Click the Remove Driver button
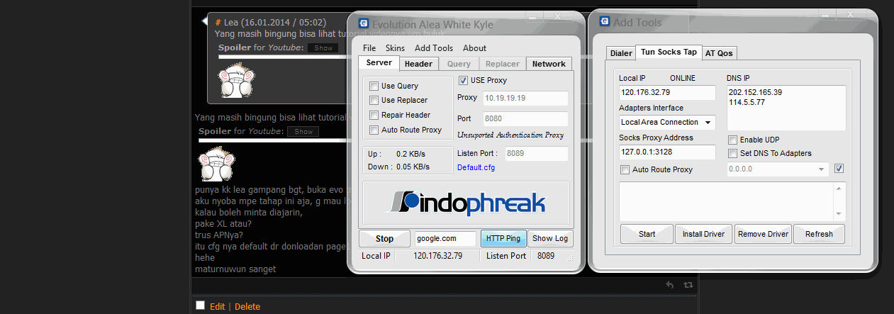The width and height of the screenshot is (894, 314). coord(763,234)
